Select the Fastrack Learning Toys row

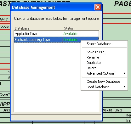click(56, 40)
